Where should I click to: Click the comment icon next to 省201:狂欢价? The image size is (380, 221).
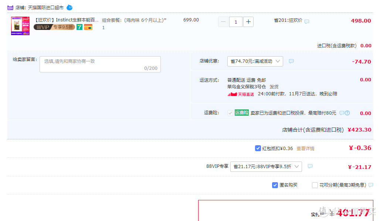coord(307,21)
